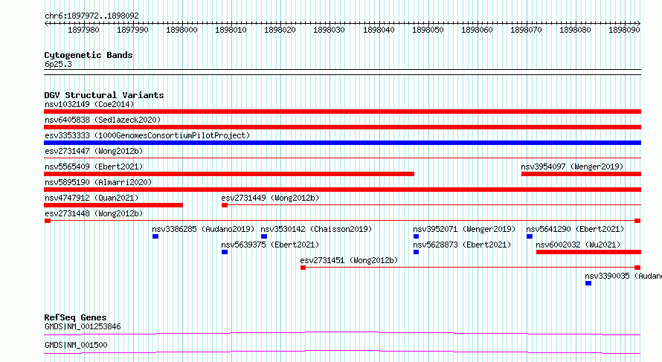Click the GMDS|NM_001500 gene label

click(x=76, y=345)
